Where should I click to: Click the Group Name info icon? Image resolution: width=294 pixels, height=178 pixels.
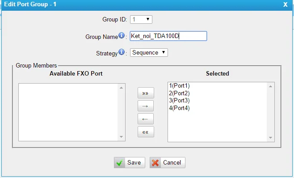click(122, 35)
